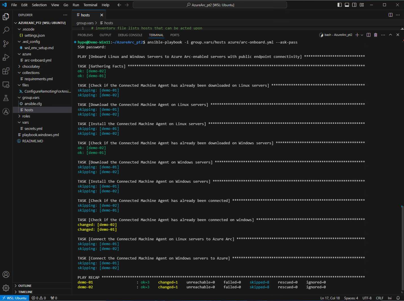Open the Explorer view in activity bar
The image size is (404, 301).
tap(6, 17)
